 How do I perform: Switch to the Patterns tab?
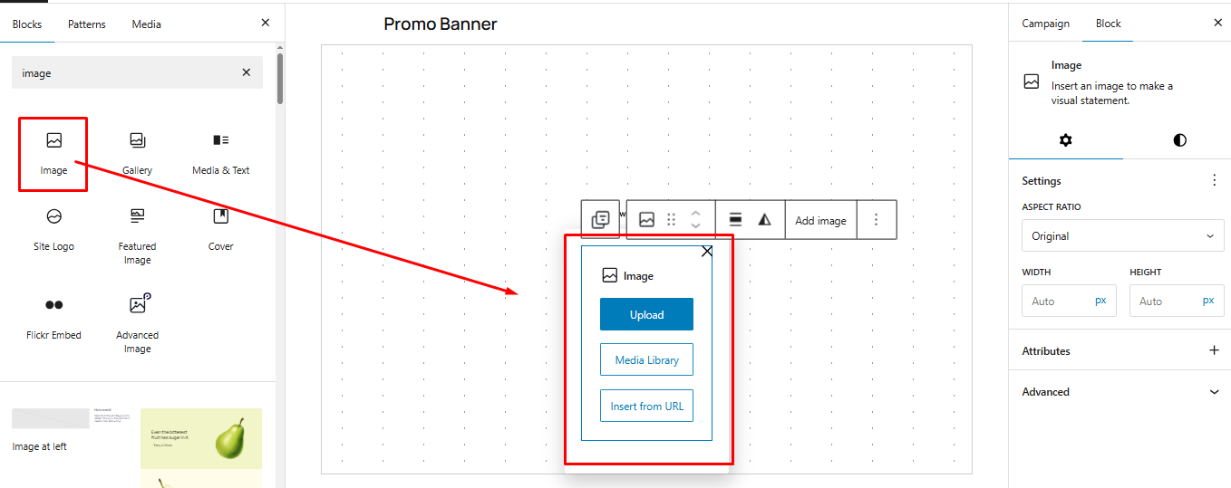pos(86,24)
